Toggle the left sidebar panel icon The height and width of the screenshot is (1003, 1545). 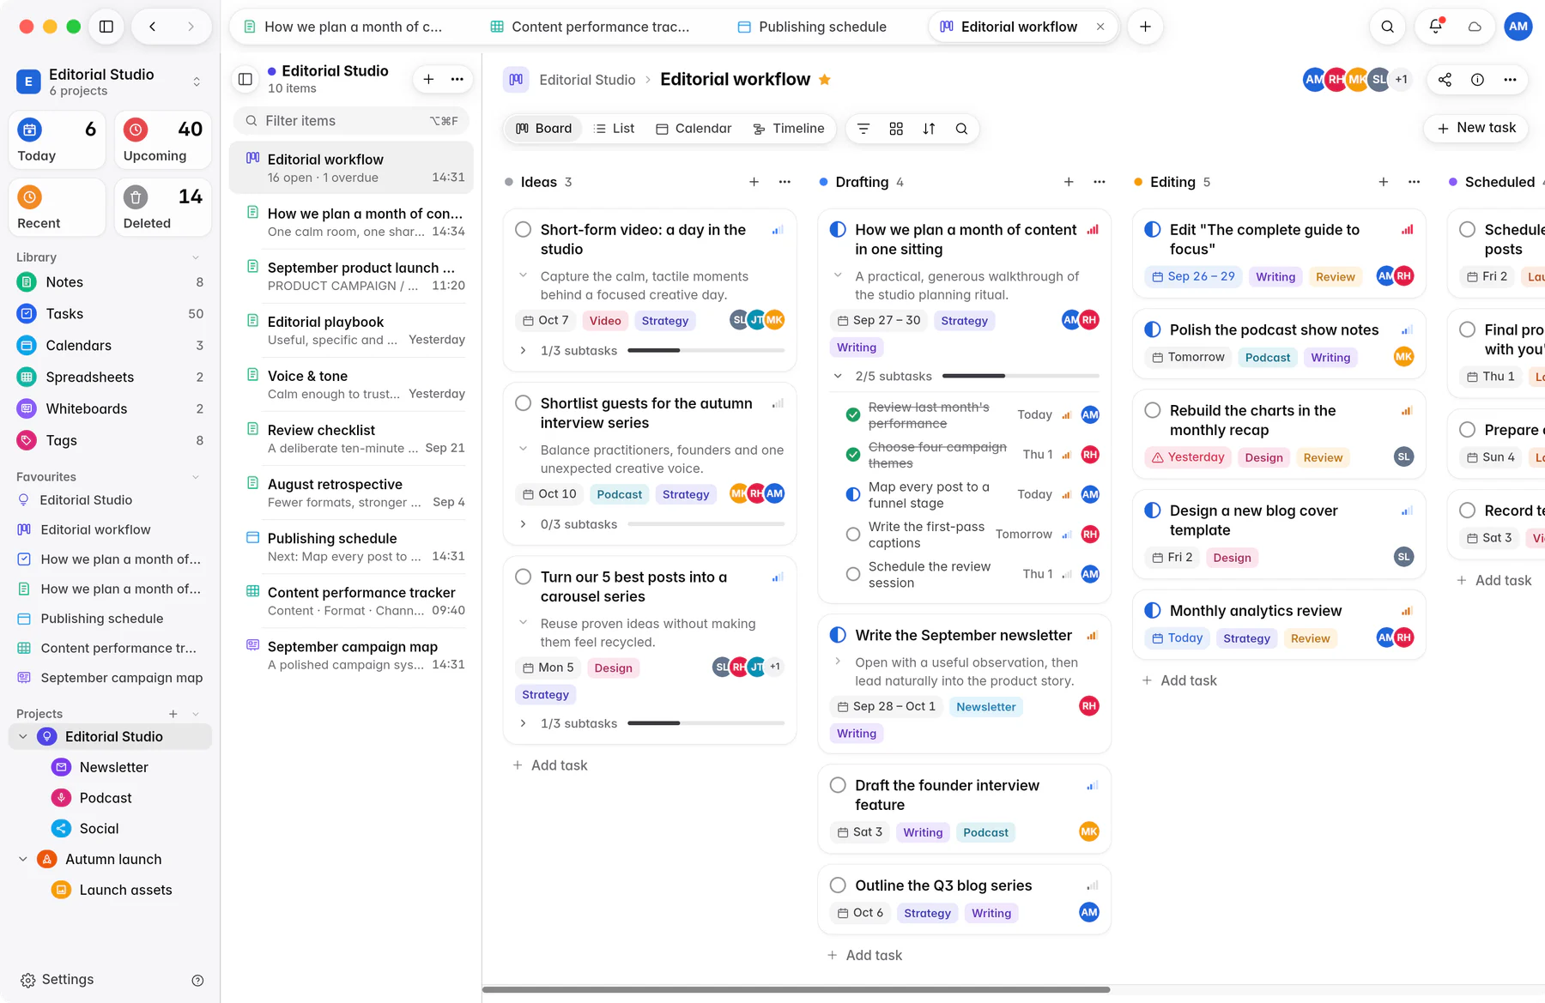click(x=106, y=27)
